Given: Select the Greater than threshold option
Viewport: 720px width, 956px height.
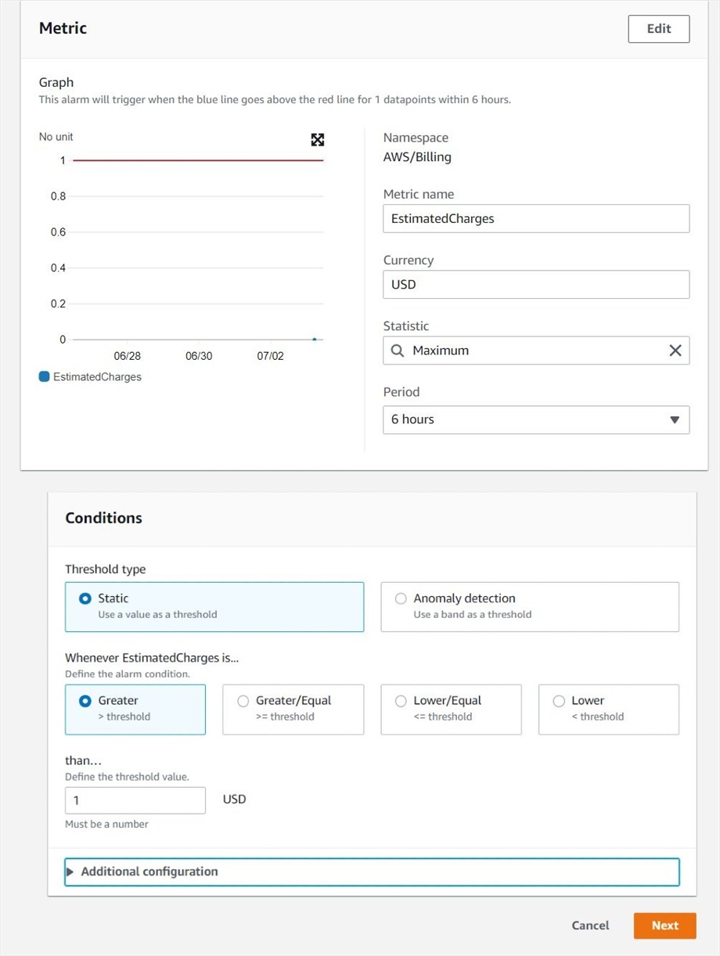Looking at the screenshot, I should pos(135,710).
